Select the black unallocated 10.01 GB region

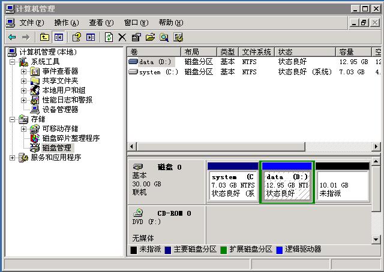pos(342,185)
